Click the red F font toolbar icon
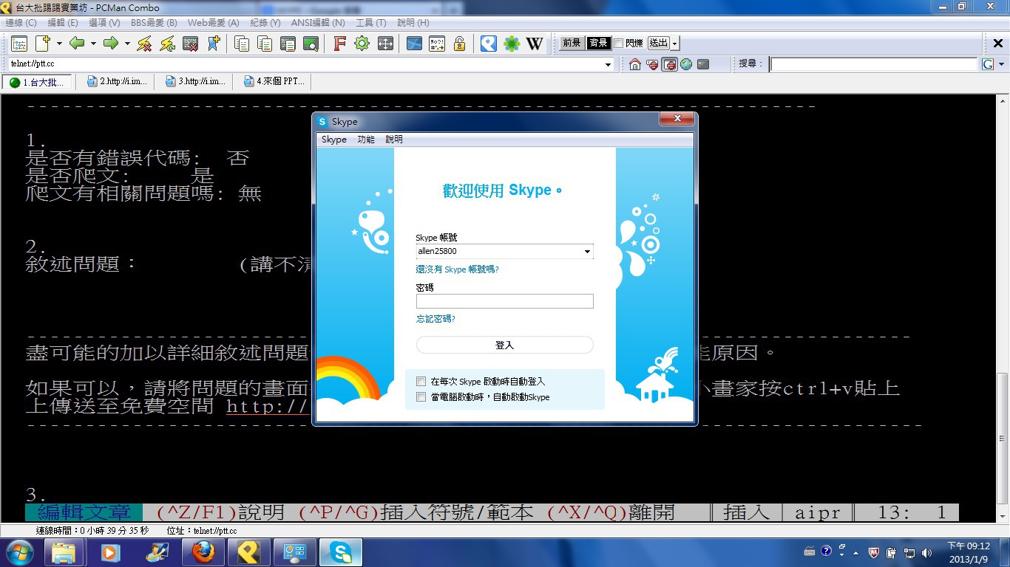Viewport: 1010px width, 567px height. coord(339,44)
